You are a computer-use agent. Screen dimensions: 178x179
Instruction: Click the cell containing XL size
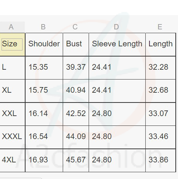tap(12, 91)
